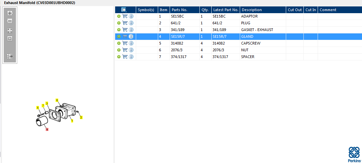
Task: Select callout 2 in the diagram
Action: tap(81, 117)
